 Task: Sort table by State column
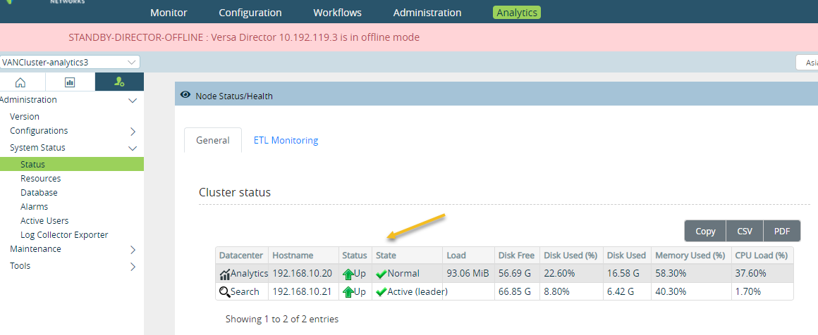coord(408,255)
